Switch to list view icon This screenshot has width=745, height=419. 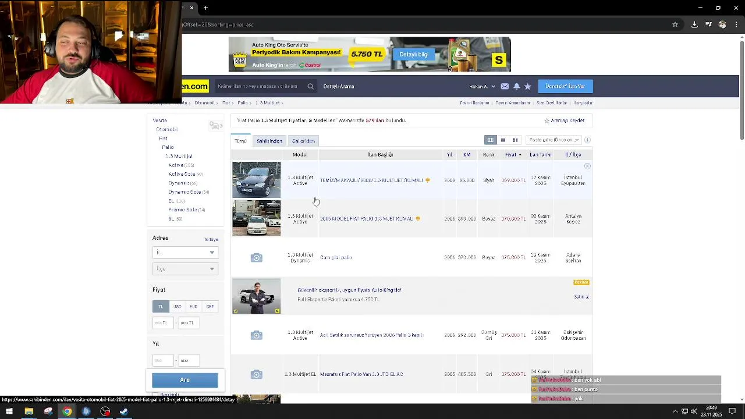(x=503, y=140)
